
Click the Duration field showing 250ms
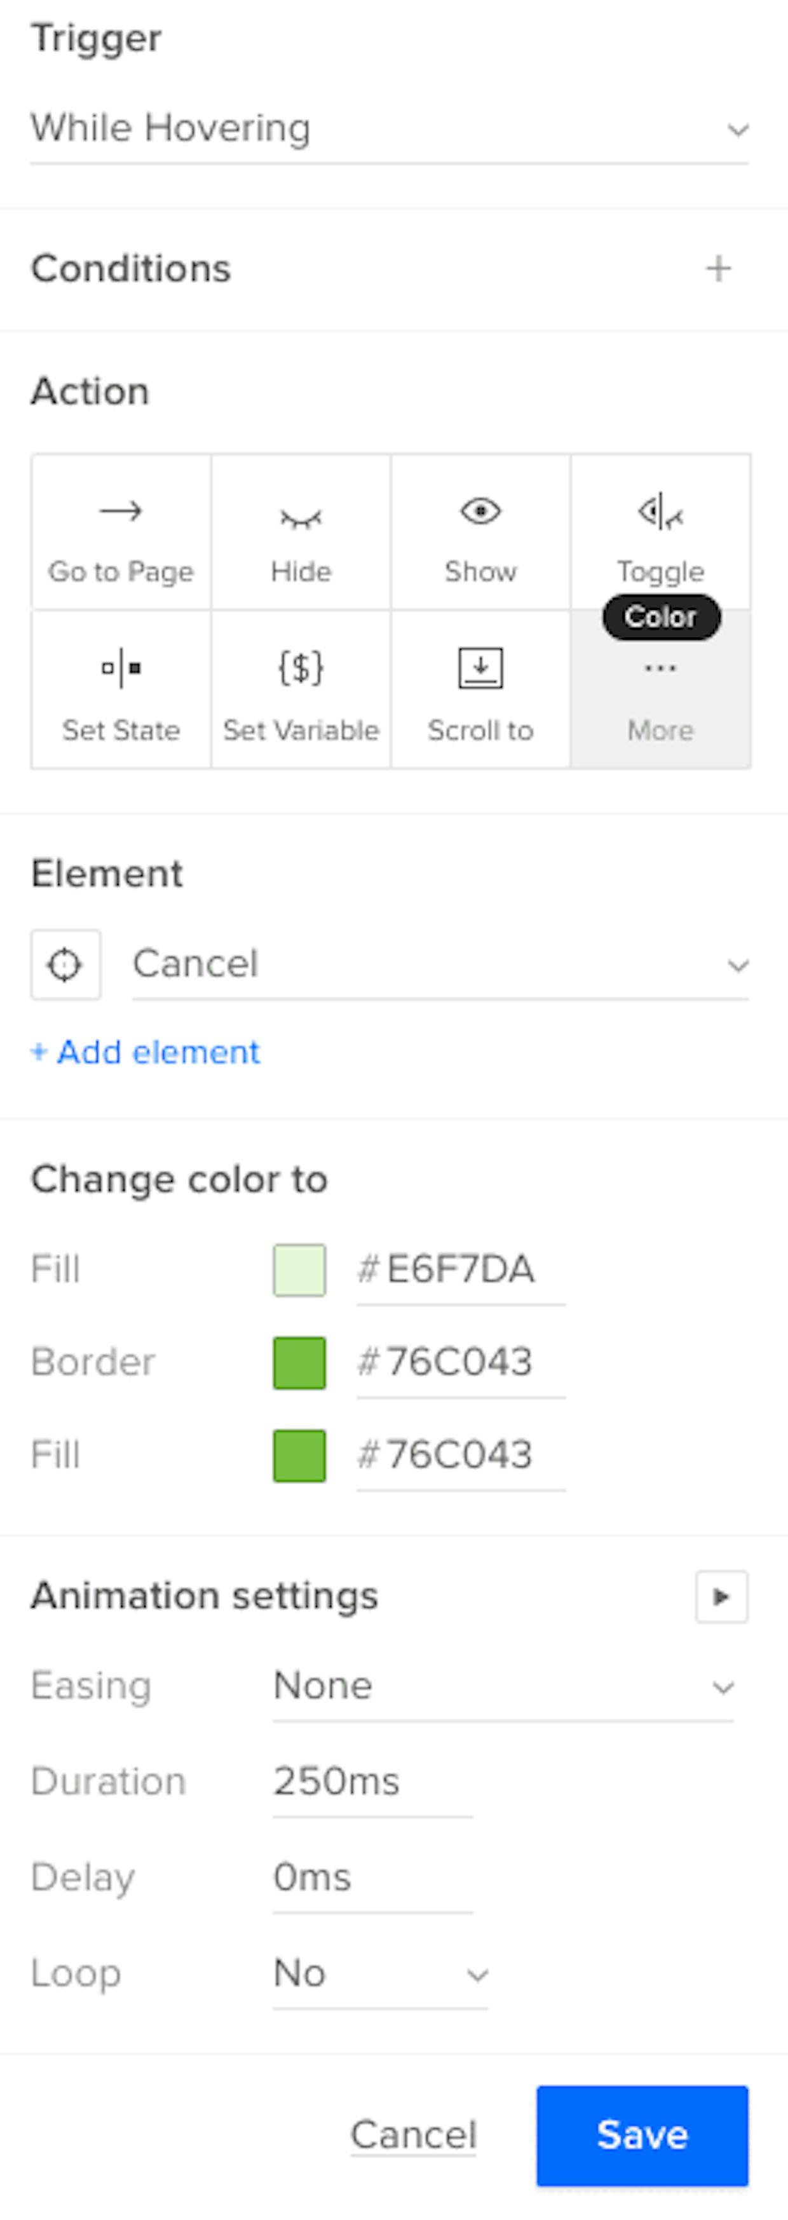tap(372, 1783)
